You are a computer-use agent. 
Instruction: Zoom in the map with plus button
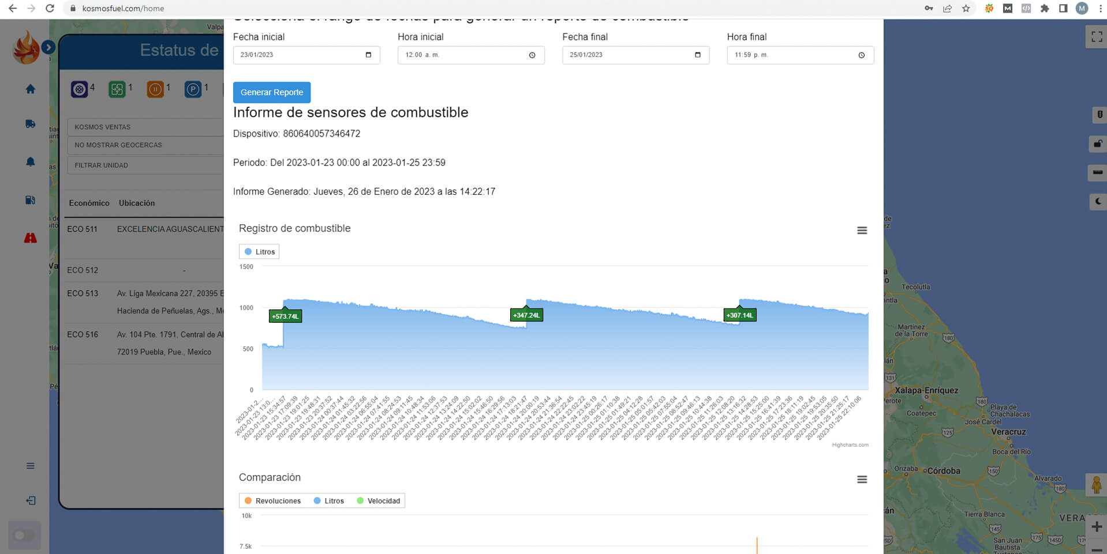coord(1097,526)
